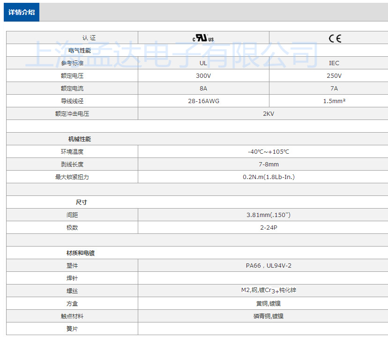Open the 详情介绍 tab
388x337 pixels.
pos(22,12)
